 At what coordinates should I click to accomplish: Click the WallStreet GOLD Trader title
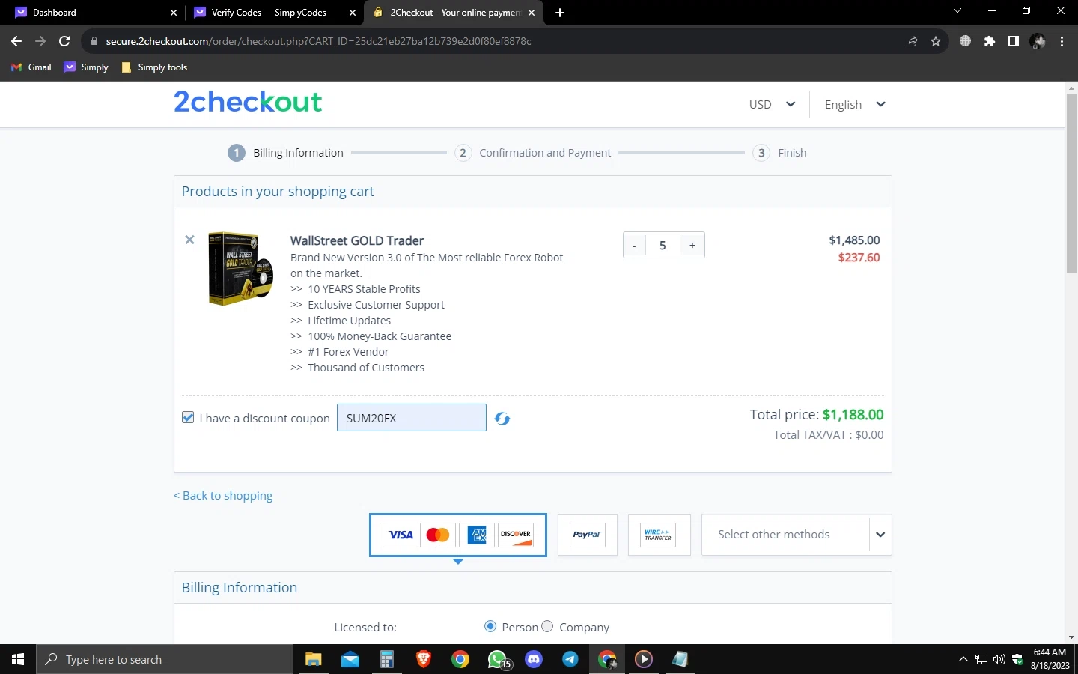pos(357,240)
